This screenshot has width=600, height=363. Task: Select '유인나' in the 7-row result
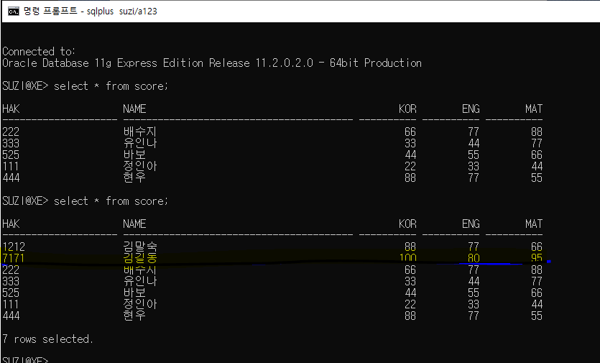pyautogui.click(x=140, y=281)
